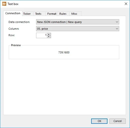Click the Preview group label
The height and width of the screenshot is (128, 130).
point(16,45)
